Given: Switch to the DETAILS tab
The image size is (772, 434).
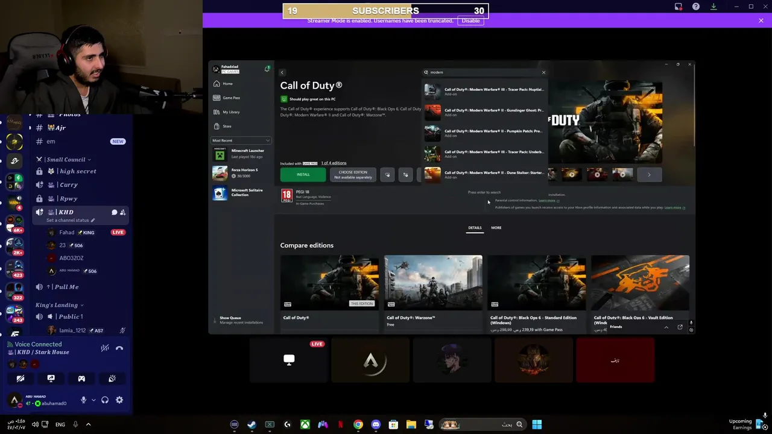Looking at the screenshot, I should tap(475, 228).
